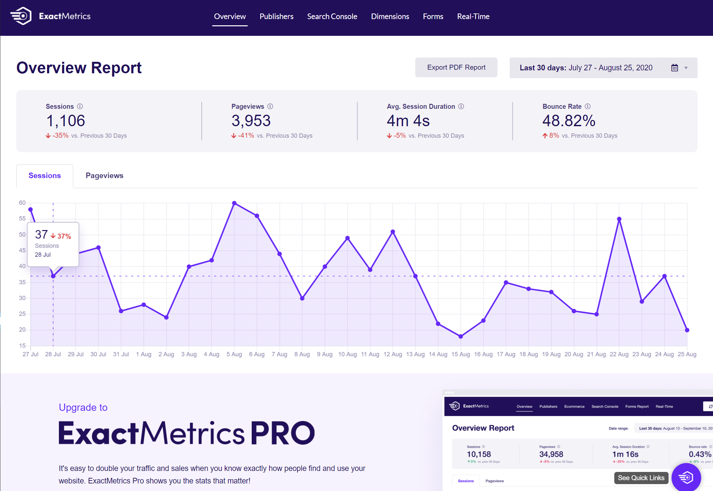
Task: Click the 5 Aug peak data point
Action: pyautogui.click(x=234, y=203)
